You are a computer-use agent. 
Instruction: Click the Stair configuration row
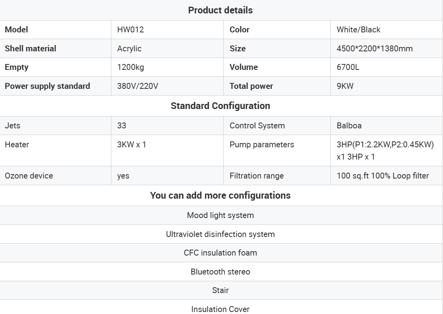click(220, 290)
